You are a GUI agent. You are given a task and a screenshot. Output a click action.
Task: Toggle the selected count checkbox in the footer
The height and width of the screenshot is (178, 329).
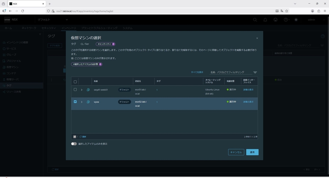[x=75, y=137]
